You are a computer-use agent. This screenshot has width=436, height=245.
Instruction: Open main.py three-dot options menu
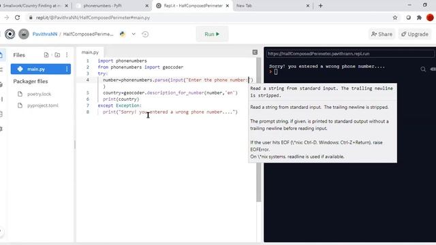pos(67,69)
